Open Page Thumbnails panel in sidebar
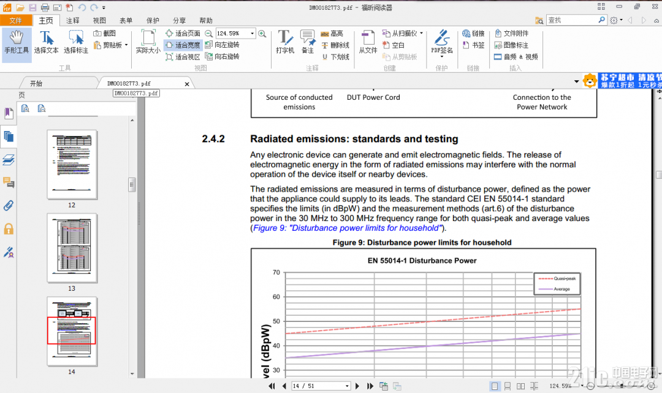662x393 pixels. point(9,137)
